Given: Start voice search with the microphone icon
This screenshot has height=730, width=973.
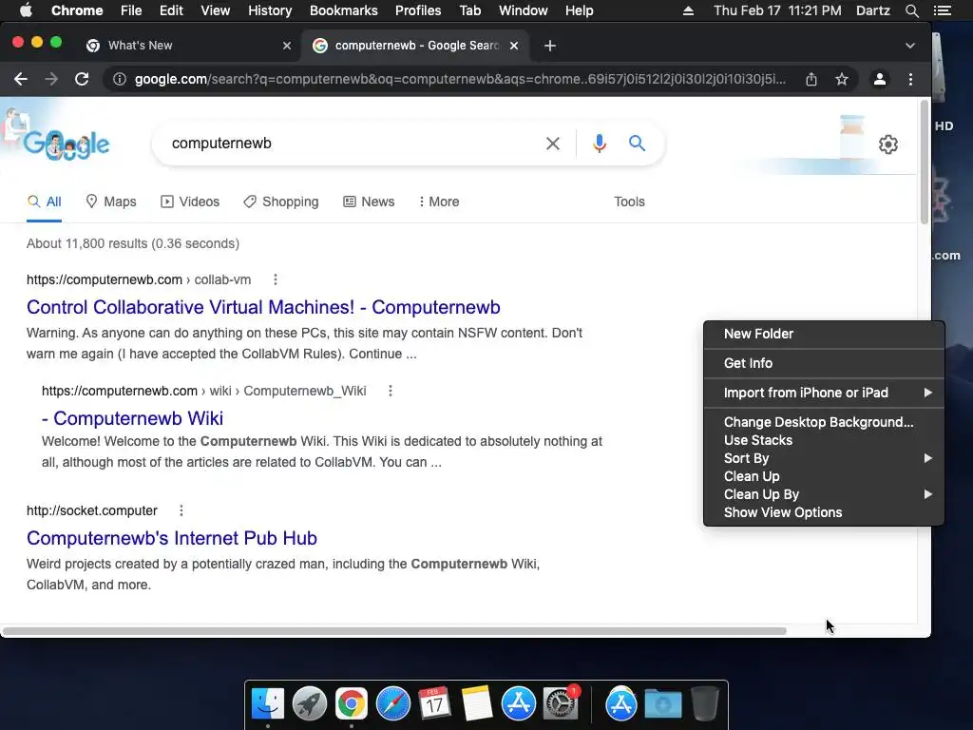Looking at the screenshot, I should 599,144.
